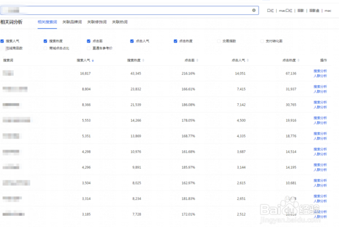Open 人群分析 for the 8,366 row

(320, 107)
